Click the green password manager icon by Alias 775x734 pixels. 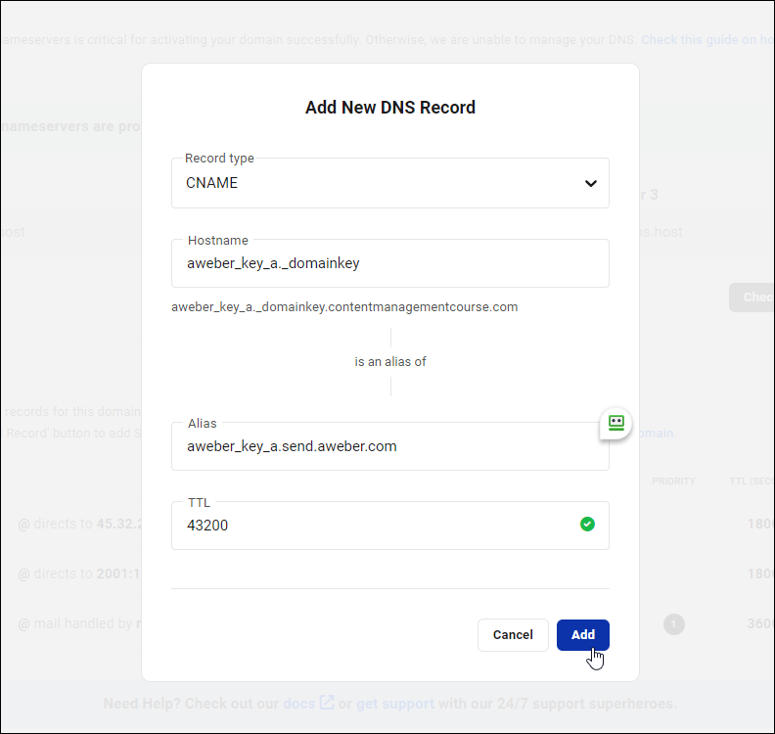615,423
